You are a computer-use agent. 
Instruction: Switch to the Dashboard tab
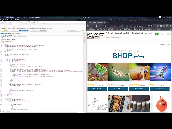click(x=4, y=24)
